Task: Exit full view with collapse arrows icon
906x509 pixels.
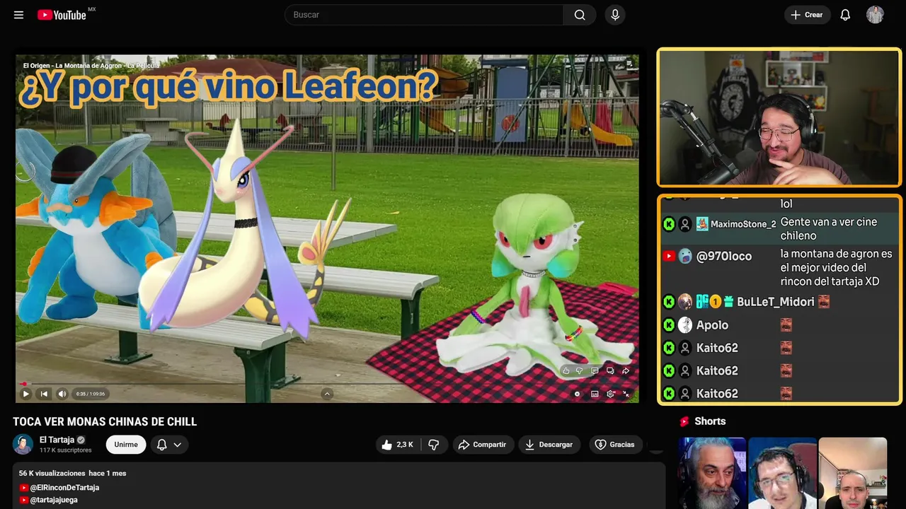Action: pyautogui.click(x=626, y=394)
